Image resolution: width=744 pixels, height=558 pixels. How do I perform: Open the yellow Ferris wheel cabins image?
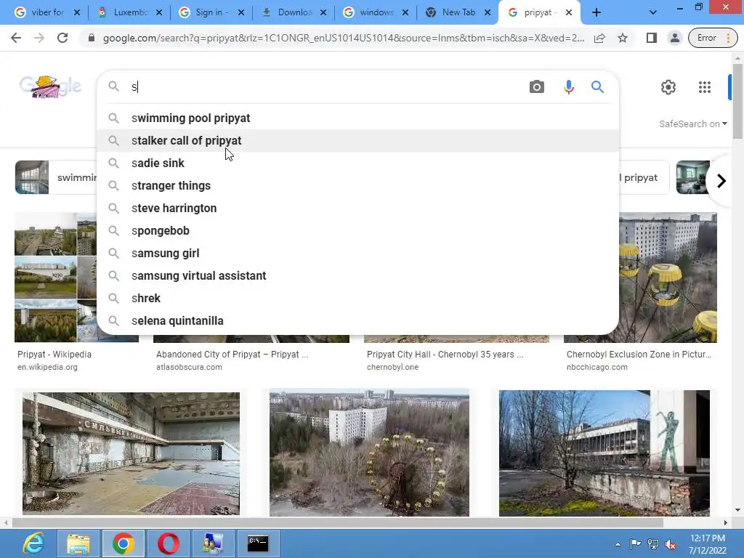coord(668,277)
